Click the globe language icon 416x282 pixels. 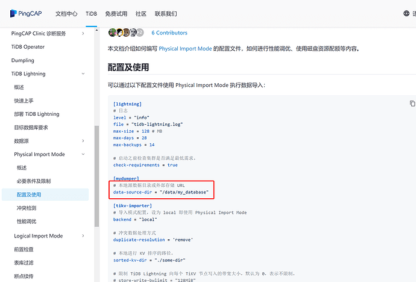click(x=407, y=13)
